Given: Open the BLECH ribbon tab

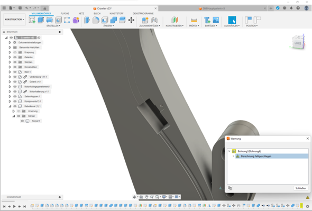Looking at the screenshot, I should (x=97, y=13).
